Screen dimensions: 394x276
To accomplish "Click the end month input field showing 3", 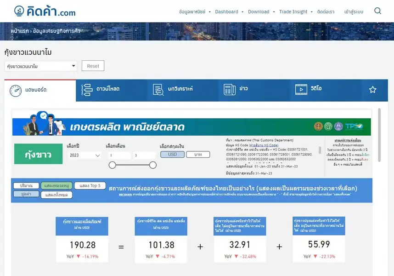I will click(x=143, y=155).
